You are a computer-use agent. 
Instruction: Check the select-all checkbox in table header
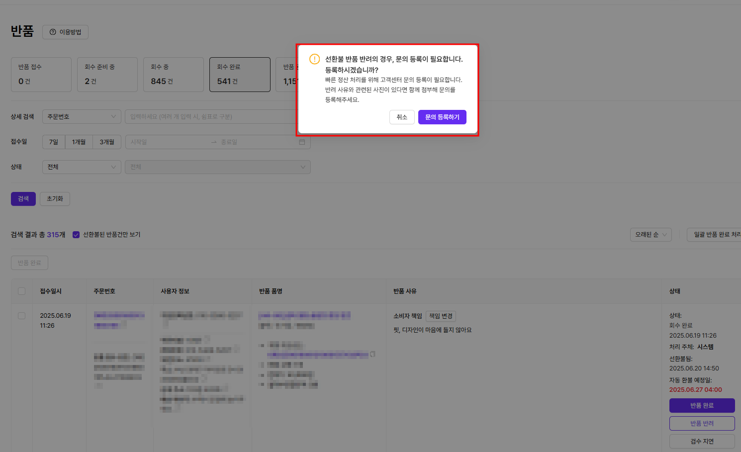pyautogui.click(x=22, y=291)
